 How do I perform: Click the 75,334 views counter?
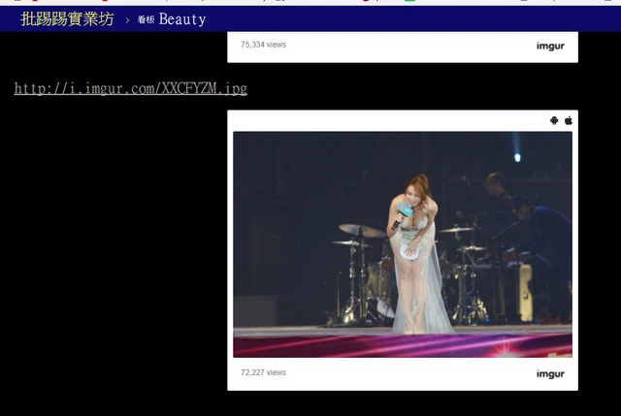[263, 45]
